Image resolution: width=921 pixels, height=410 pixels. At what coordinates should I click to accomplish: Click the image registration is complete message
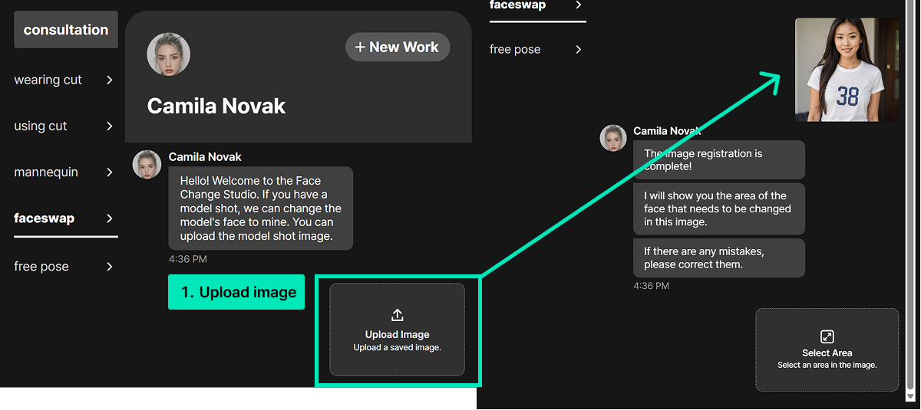719,159
